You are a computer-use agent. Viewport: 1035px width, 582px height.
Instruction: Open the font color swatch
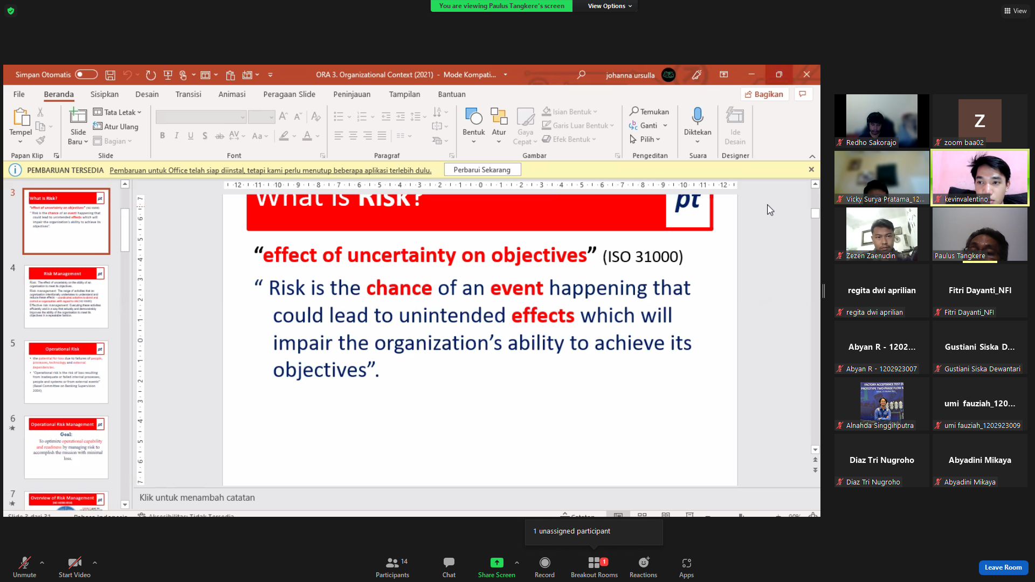[x=307, y=136]
